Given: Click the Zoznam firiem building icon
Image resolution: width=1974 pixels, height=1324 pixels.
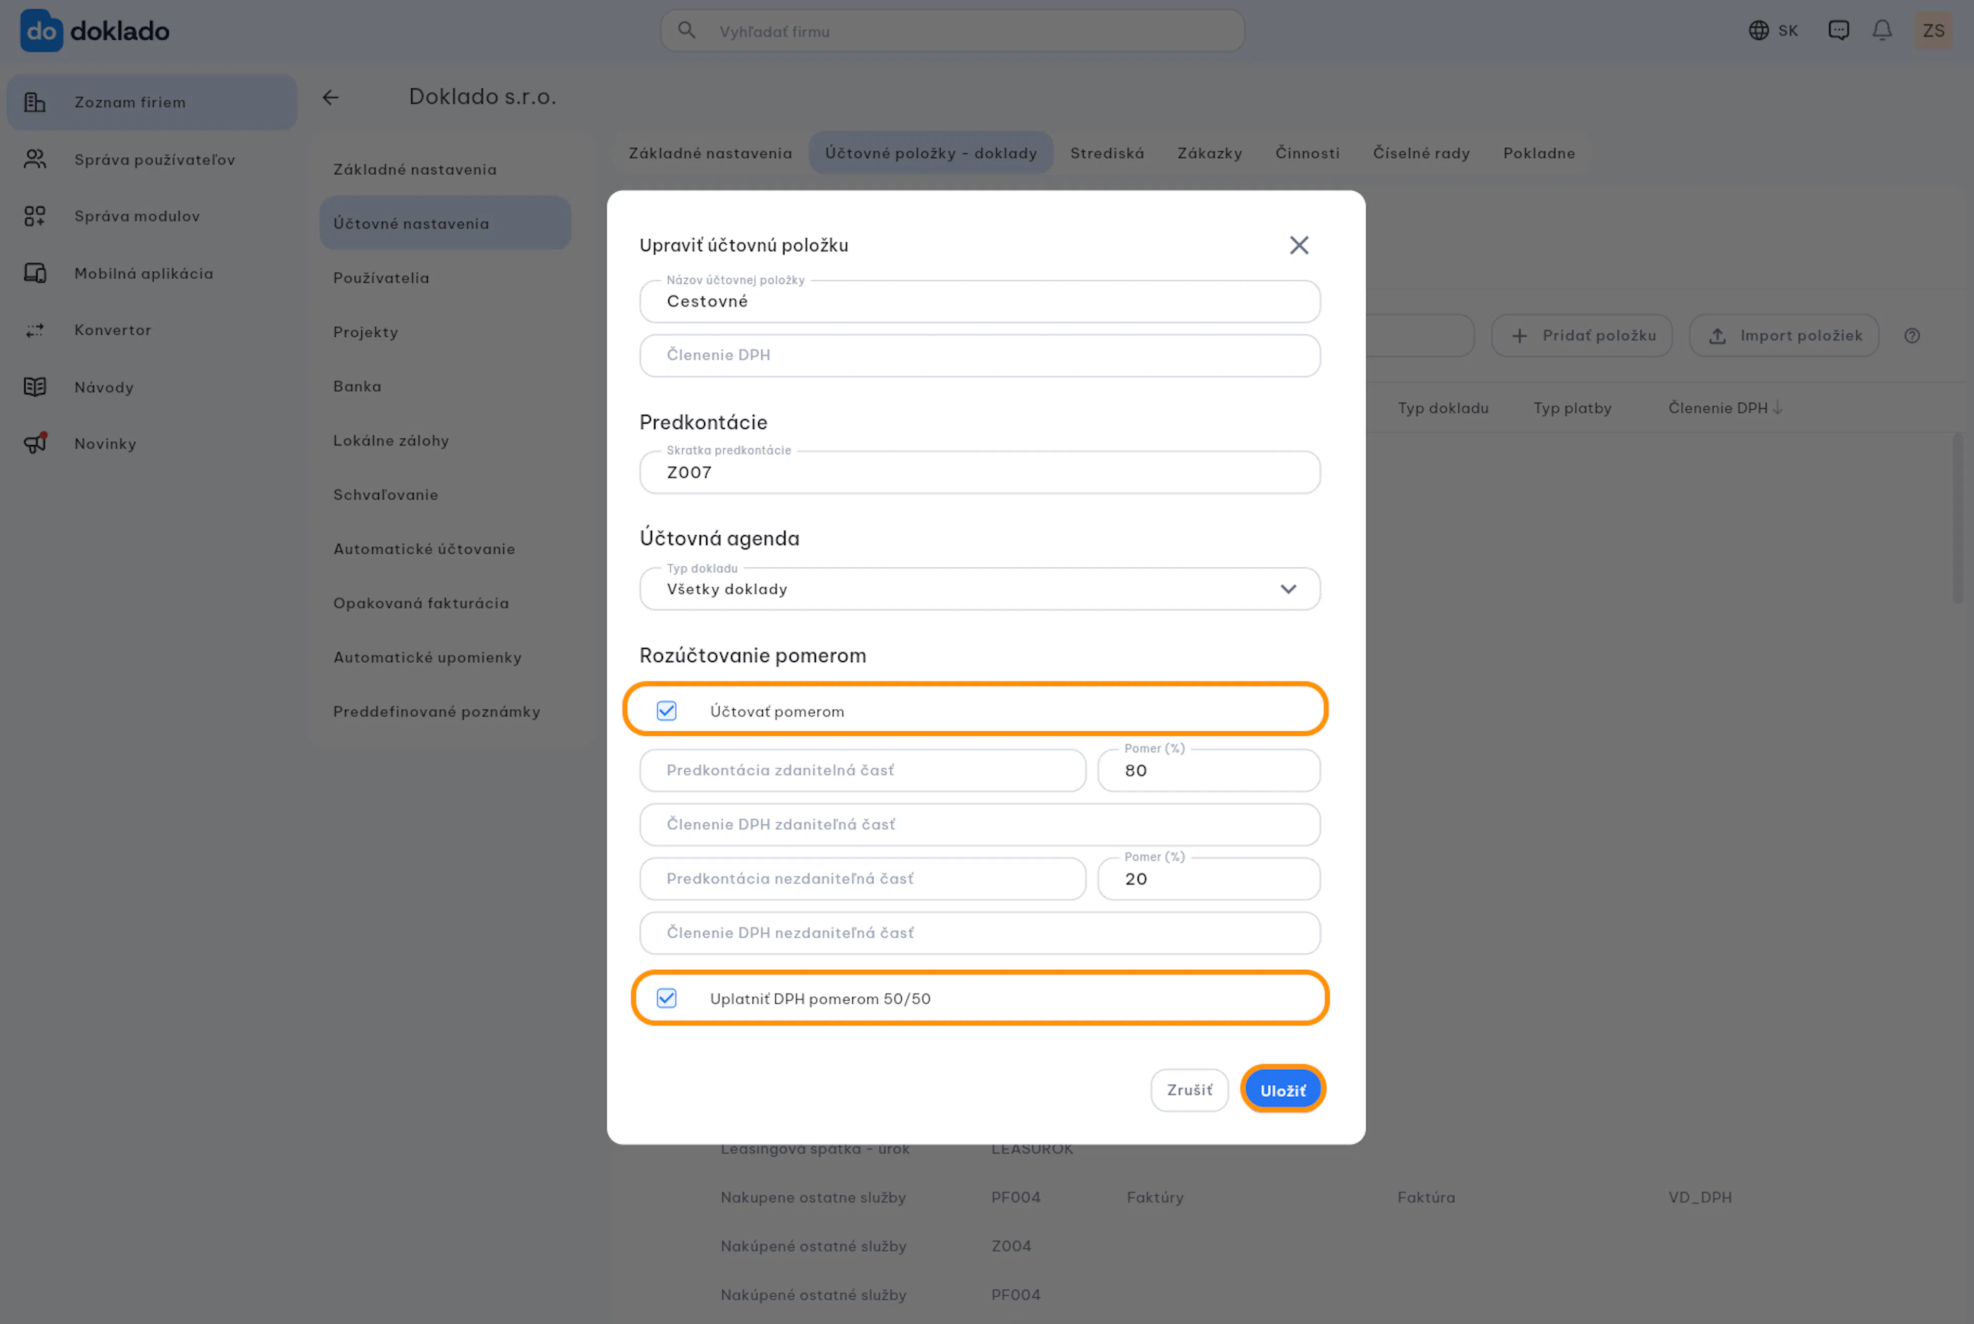Looking at the screenshot, I should pos(34,102).
